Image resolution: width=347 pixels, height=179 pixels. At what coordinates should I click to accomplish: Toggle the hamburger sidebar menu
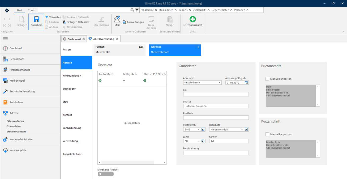5,38
